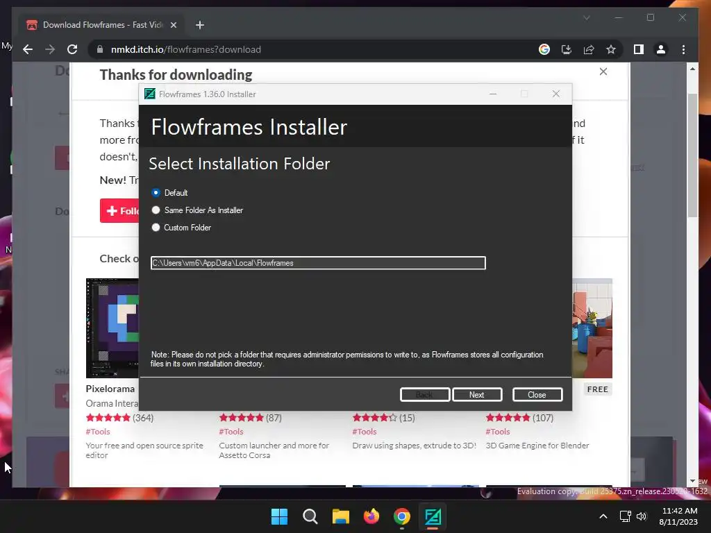Open the thumbnail above the FREE label

pyautogui.click(x=592, y=328)
